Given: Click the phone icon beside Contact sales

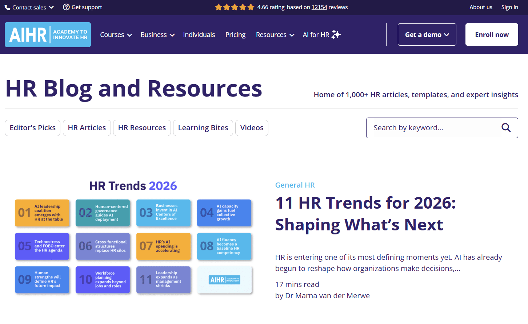Looking at the screenshot, I should pyautogui.click(x=7, y=7).
